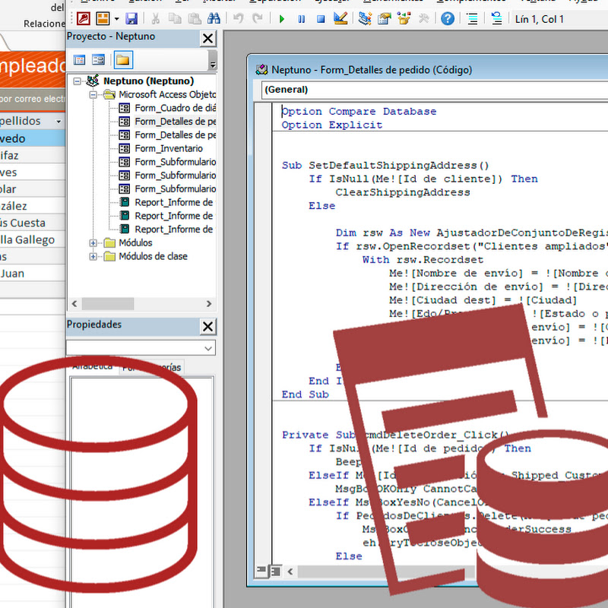Indent the code with the Indent icon
608x608 pixels.
coord(473,18)
